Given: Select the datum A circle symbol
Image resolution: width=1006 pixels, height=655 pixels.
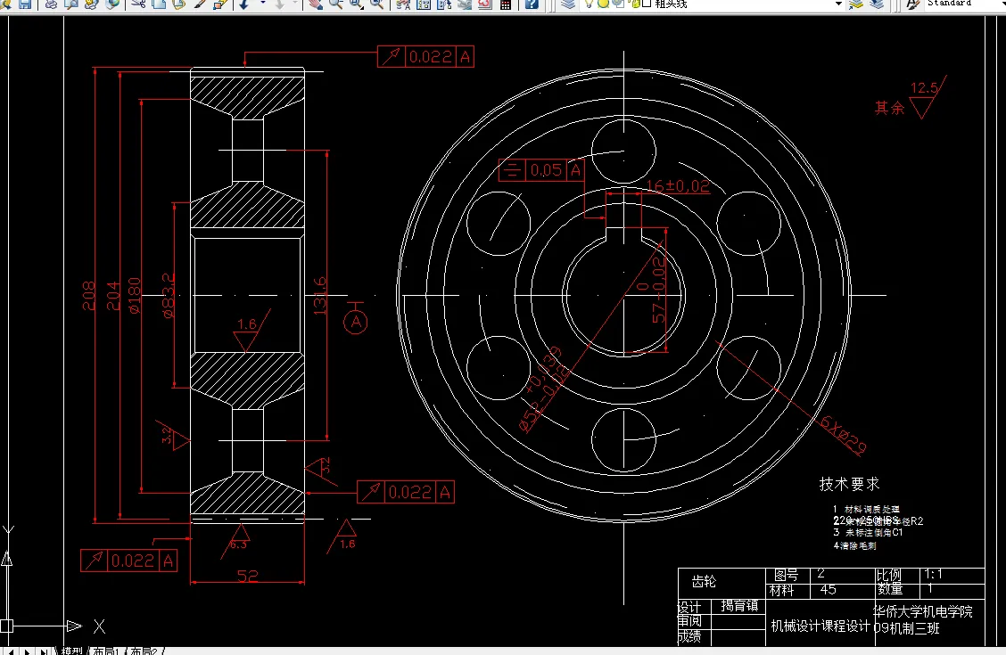Looking at the screenshot, I should [356, 322].
